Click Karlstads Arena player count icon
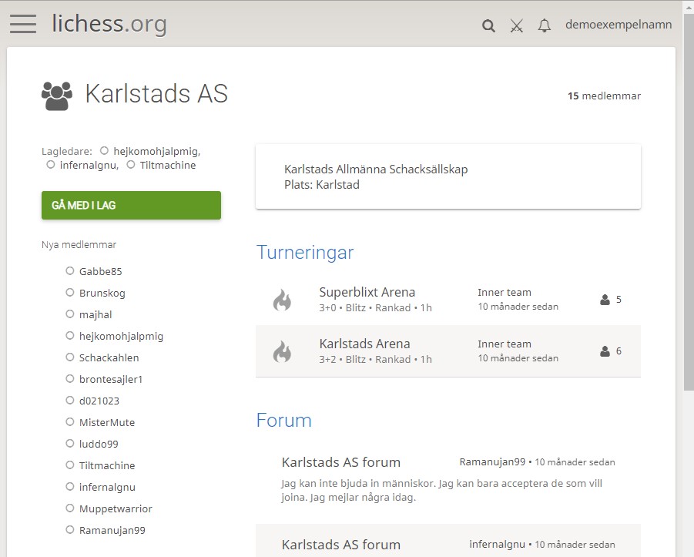The height and width of the screenshot is (557, 694). (605, 351)
